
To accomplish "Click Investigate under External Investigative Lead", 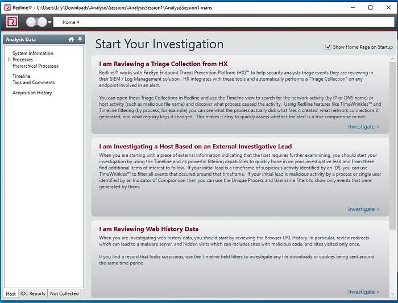I will (364, 209).
